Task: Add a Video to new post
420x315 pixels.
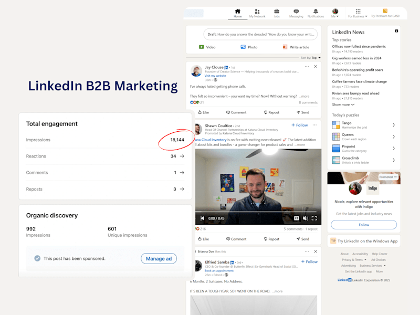Action: (207, 47)
